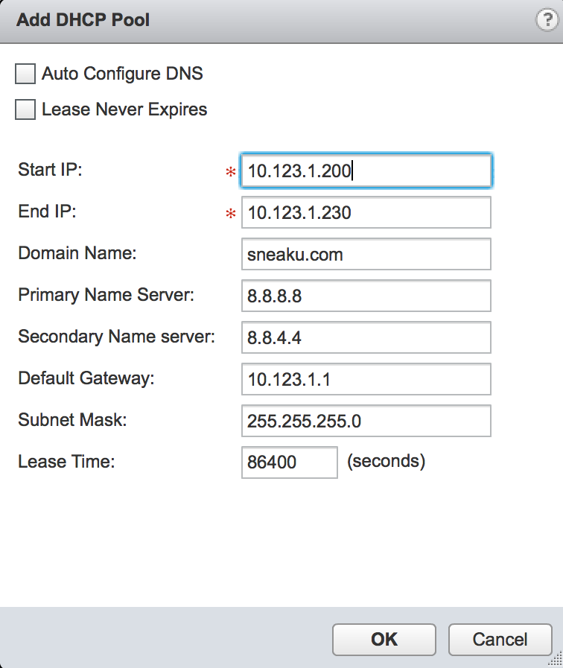Select the Default Gateway input field
The image size is (563, 668).
coord(366,379)
